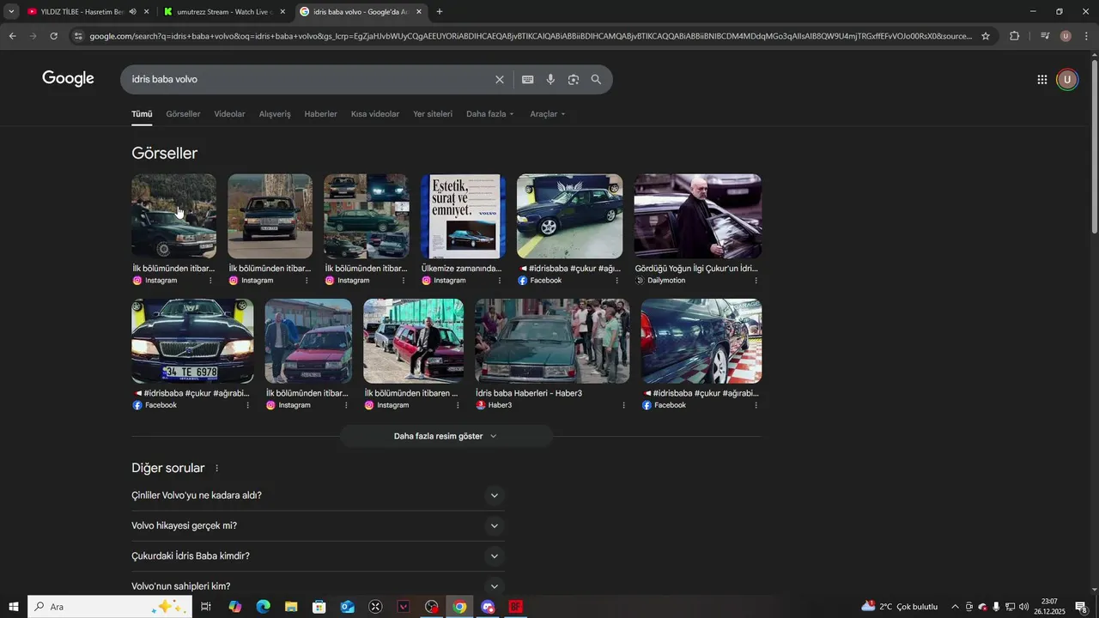Open the Görseller section heading
This screenshot has width=1099, height=618.
pyautogui.click(x=165, y=154)
